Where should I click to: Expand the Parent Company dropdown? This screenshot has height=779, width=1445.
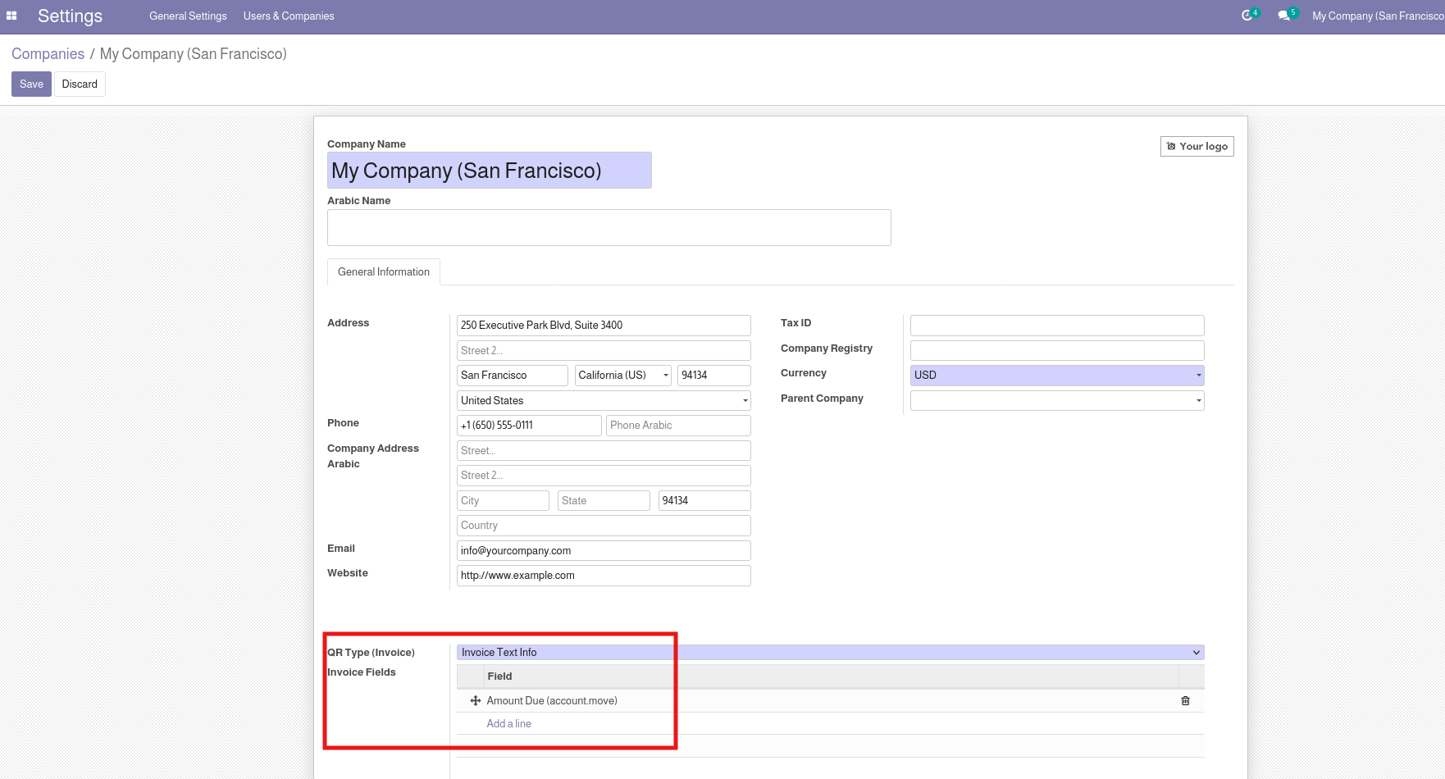(1056, 400)
